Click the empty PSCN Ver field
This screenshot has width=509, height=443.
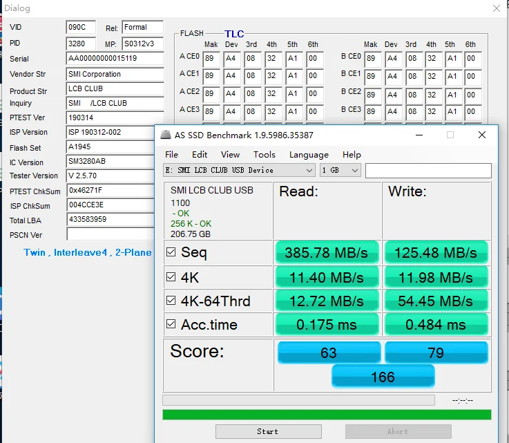click(x=111, y=234)
